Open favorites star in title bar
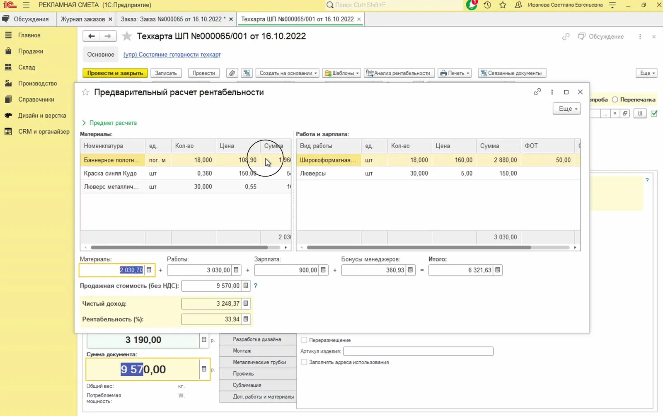 click(503, 5)
